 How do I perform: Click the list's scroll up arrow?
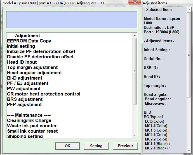[135, 35]
